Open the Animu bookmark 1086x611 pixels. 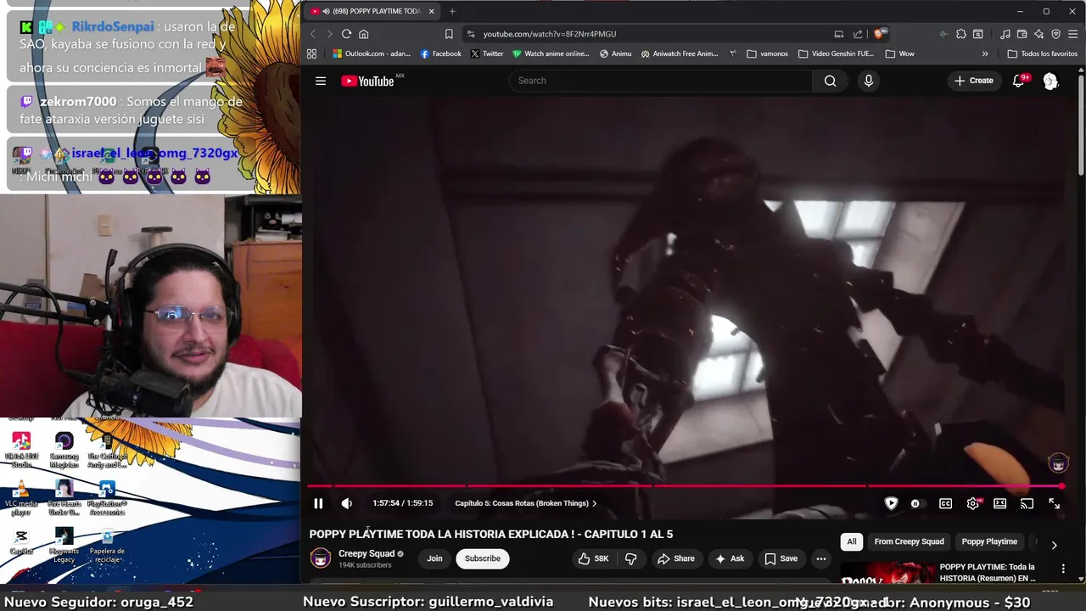click(x=615, y=53)
